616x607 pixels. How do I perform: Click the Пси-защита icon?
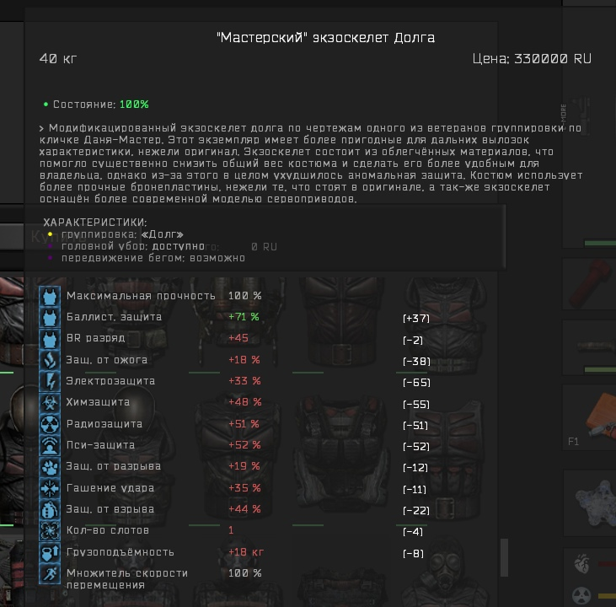[x=50, y=445]
